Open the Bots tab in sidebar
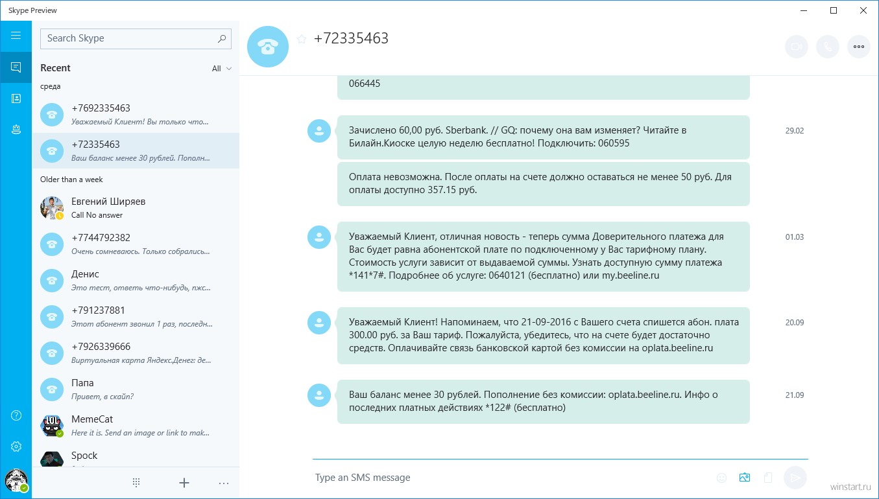Image resolution: width=879 pixels, height=499 pixels. [16, 130]
